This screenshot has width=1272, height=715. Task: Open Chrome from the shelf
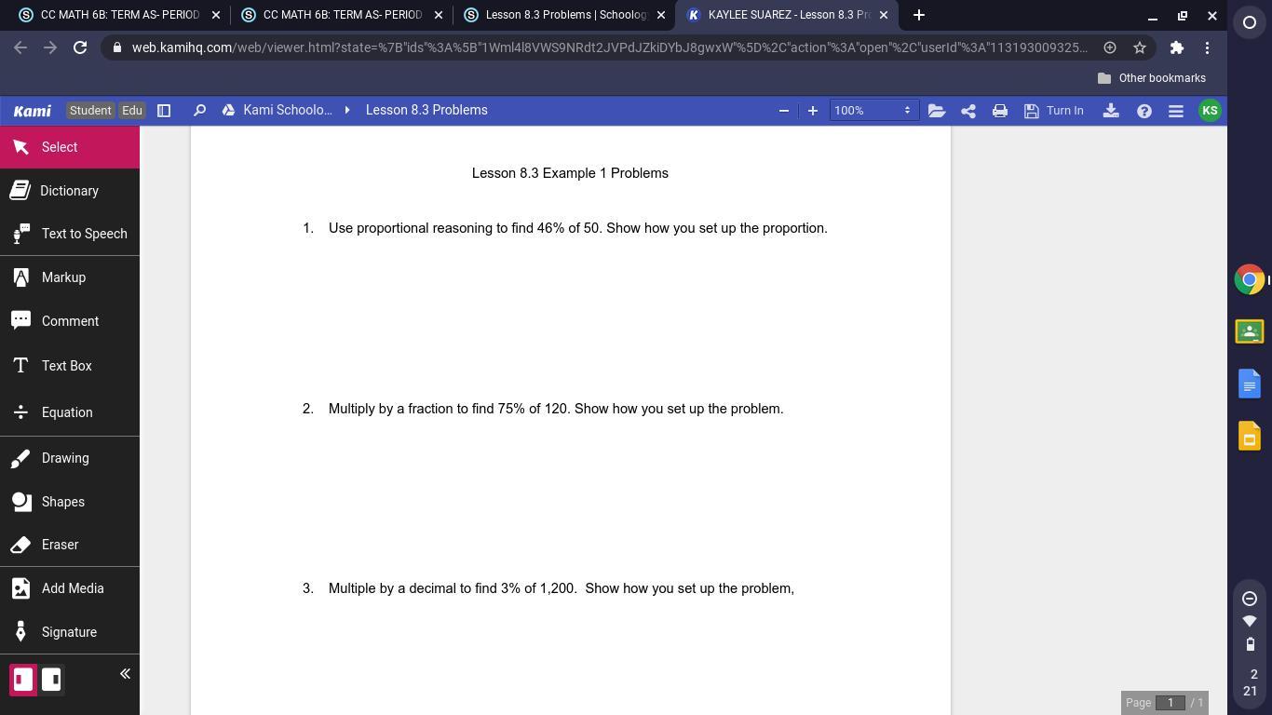(x=1250, y=279)
